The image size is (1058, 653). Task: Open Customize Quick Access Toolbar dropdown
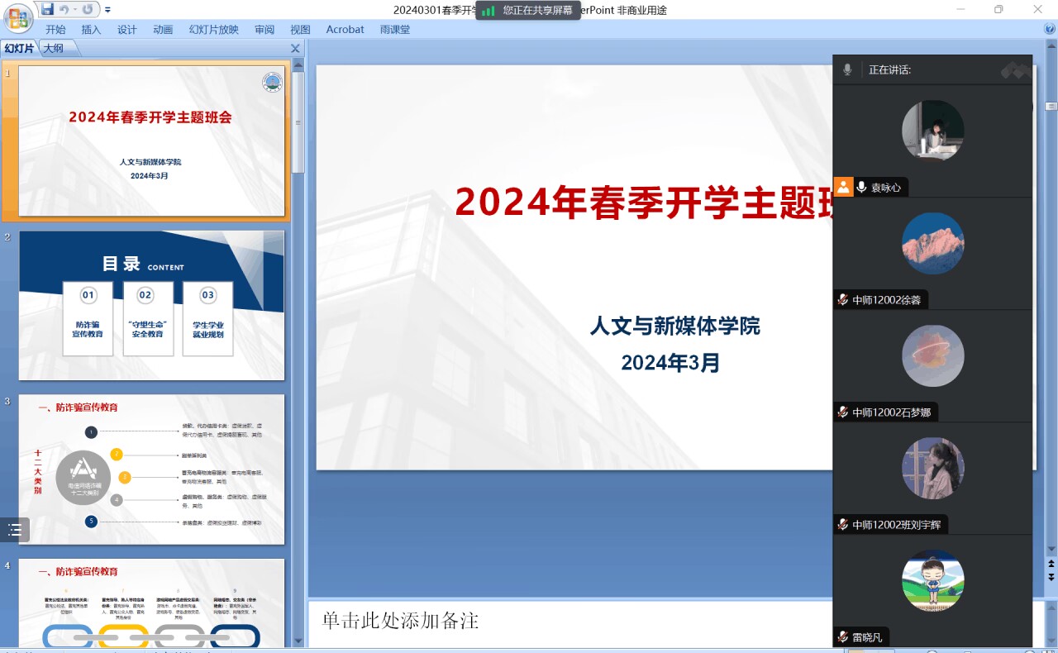(x=107, y=10)
